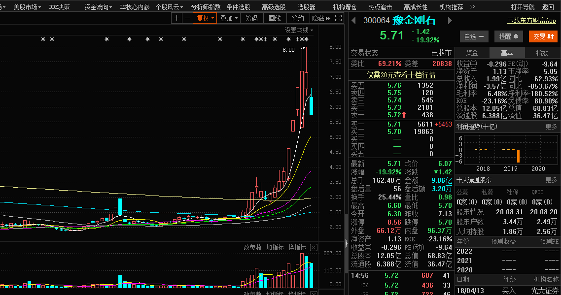Image resolution: width=561 pixels, height=295 pixels.
Task: Open 机构推荐 menu item
Action: point(451,7)
